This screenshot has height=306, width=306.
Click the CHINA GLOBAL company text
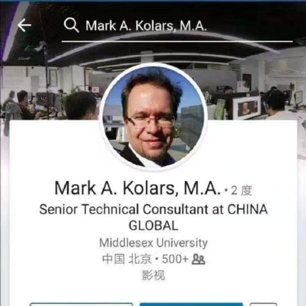(153, 226)
